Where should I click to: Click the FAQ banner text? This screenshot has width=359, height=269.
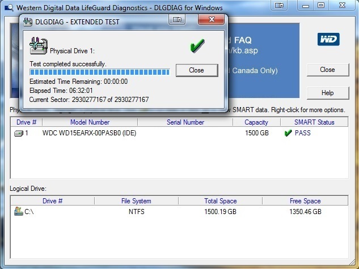243,40
